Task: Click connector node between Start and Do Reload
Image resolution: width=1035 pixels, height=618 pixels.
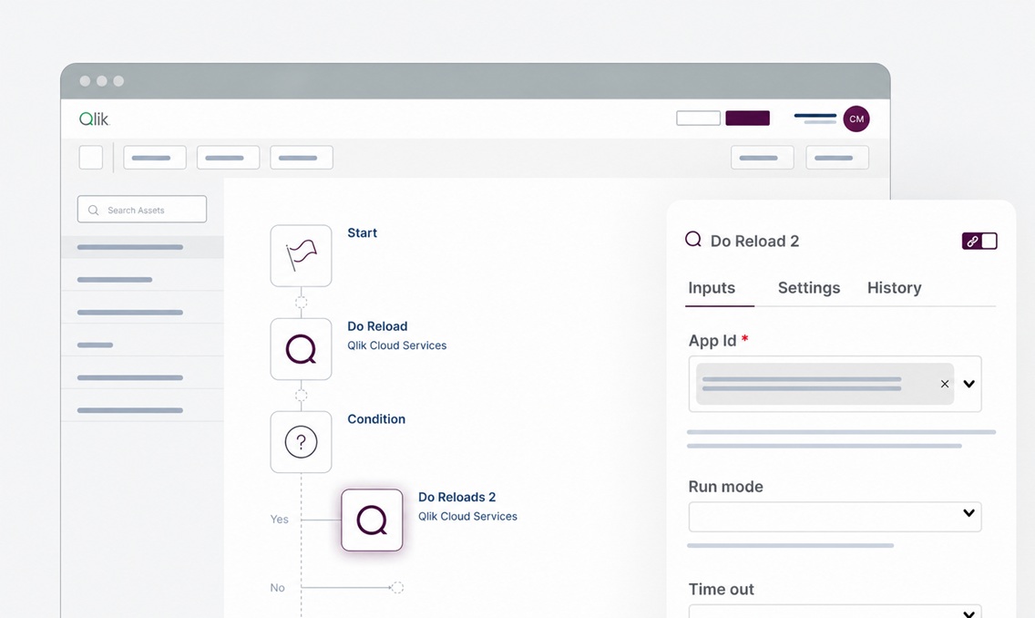Action: pyautogui.click(x=301, y=303)
